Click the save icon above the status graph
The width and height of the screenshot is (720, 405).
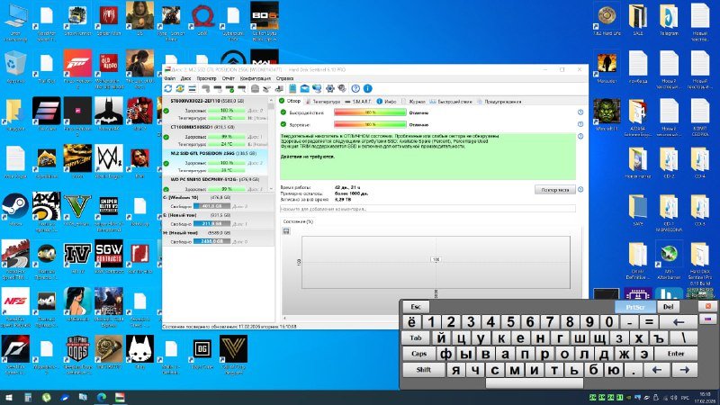[x=286, y=231]
